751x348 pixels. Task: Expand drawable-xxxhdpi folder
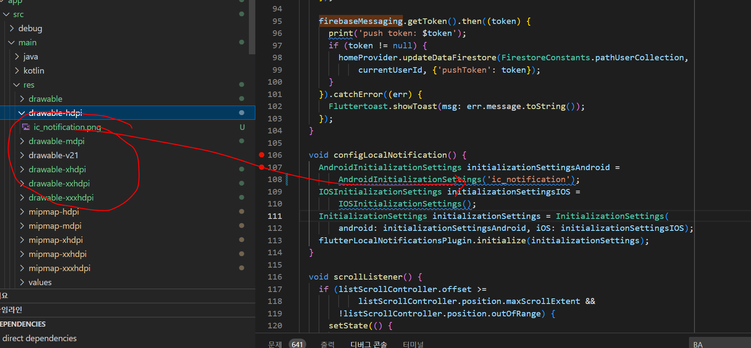click(x=22, y=198)
